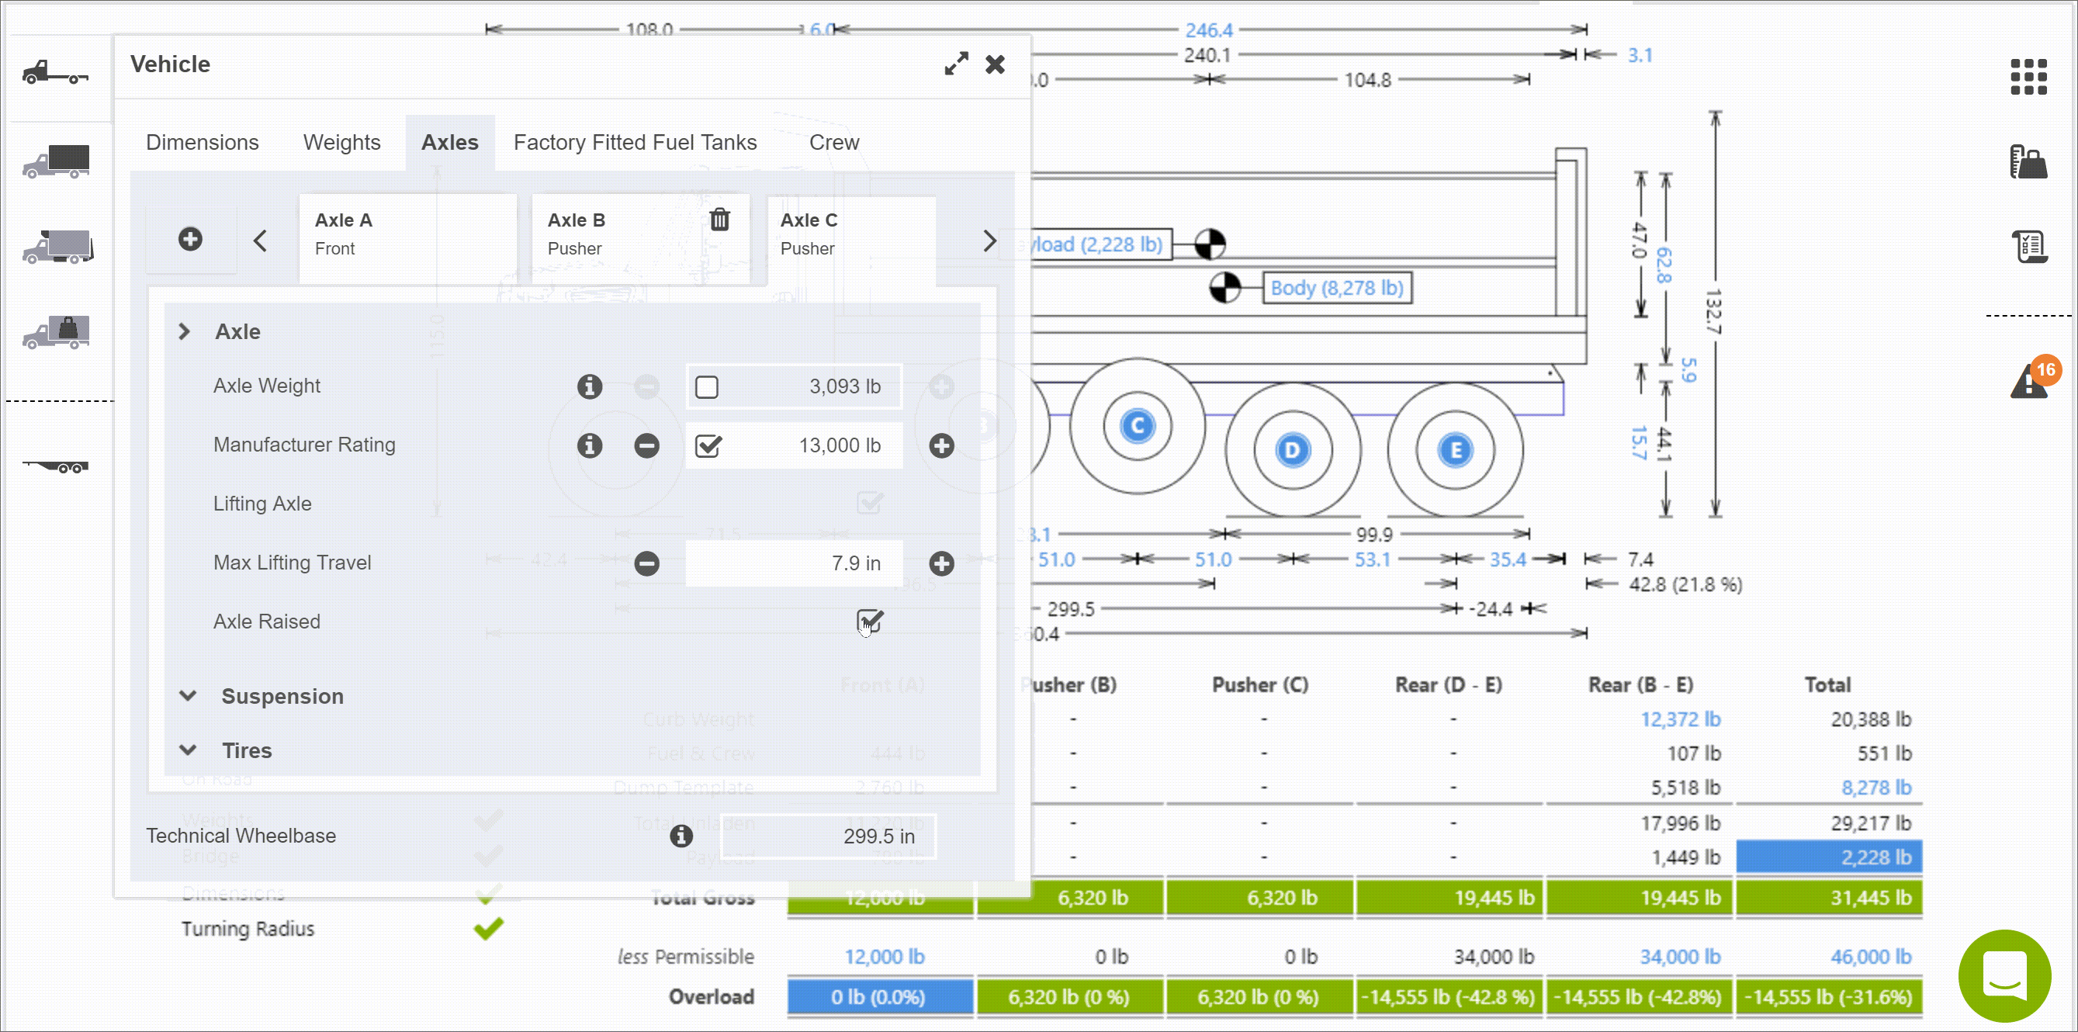
Task: Uncheck the Manufacturer Rating override checkbox
Action: 708,445
